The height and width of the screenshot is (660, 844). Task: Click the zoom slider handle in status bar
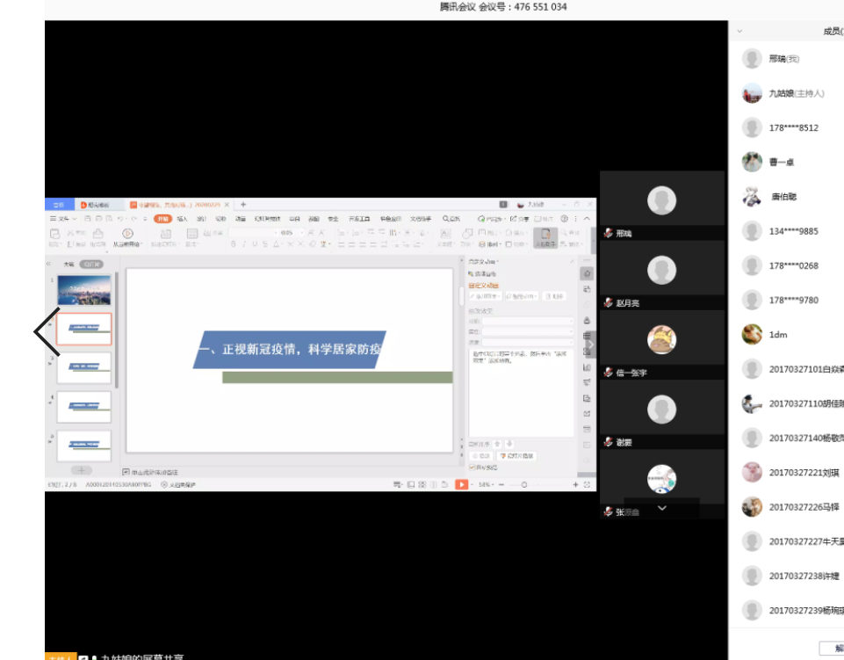[523, 484]
